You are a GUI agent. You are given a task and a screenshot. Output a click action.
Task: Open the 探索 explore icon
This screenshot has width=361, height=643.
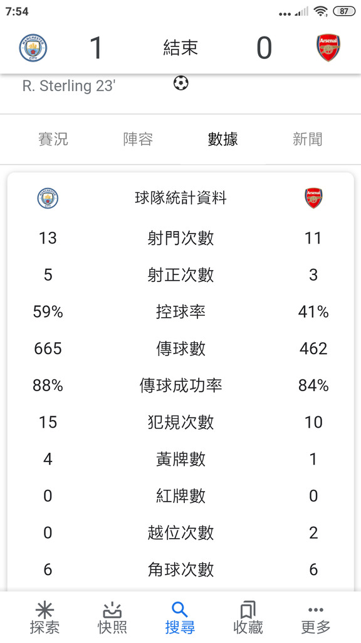(x=44, y=610)
